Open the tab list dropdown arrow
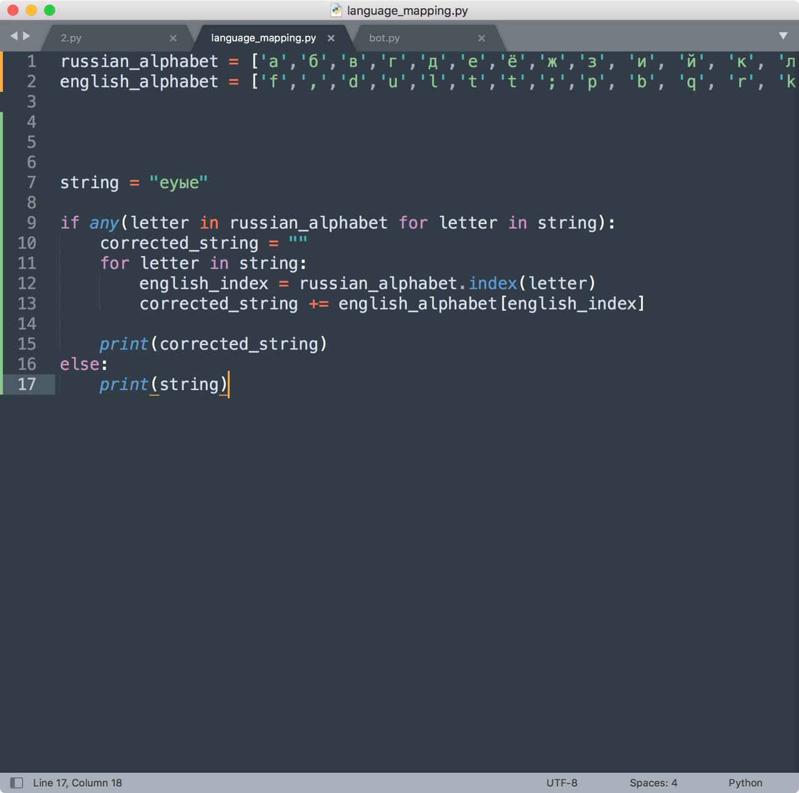Screen dimensions: 799x793 click(783, 36)
